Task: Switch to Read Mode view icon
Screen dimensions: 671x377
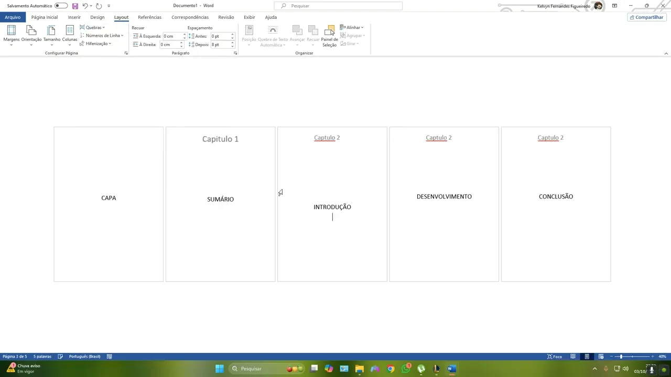Action: tap(573, 357)
